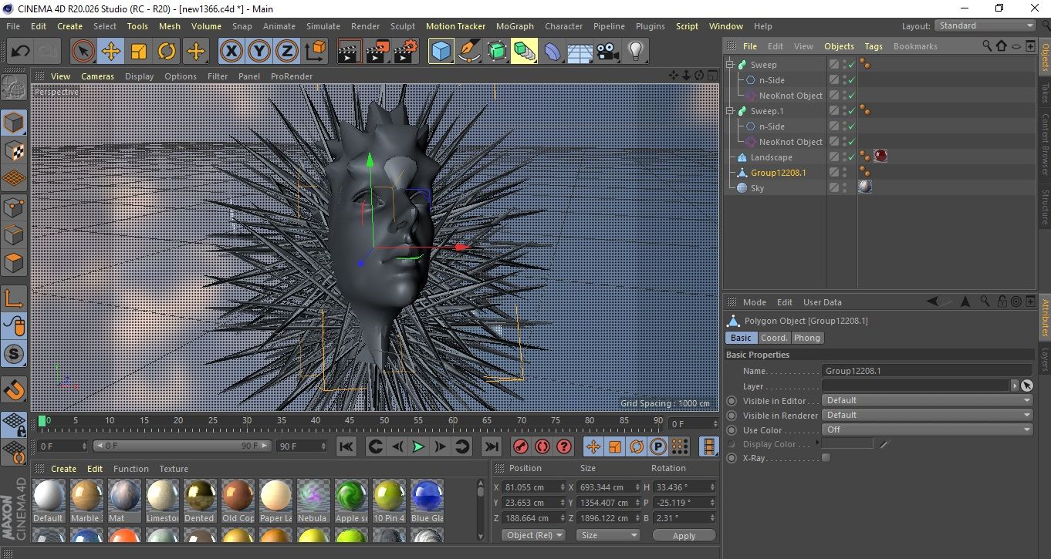This screenshot has height=559, width=1051.
Task: Switch to the Coord. tab
Action: click(774, 338)
